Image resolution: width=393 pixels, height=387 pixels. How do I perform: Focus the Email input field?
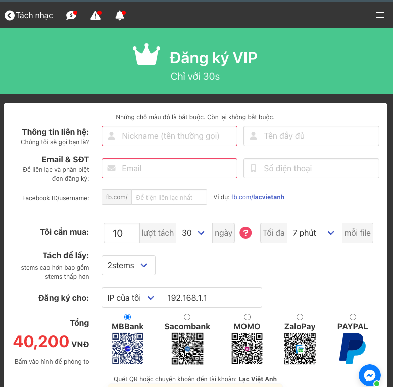169,168
